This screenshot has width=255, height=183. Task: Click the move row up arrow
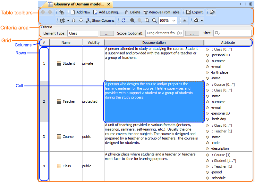(x=73, y=20)
